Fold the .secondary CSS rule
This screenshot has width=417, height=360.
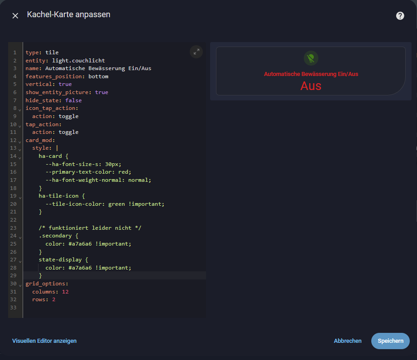click(20, 237)
